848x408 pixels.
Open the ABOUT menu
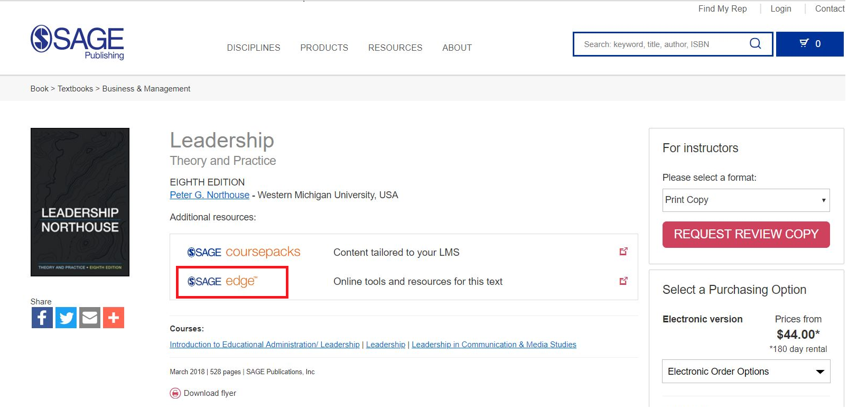click(x=457, y=48)
